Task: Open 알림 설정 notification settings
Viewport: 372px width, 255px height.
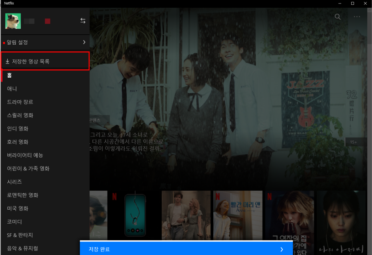Action: pyautogui.click(x=45, y=42)
